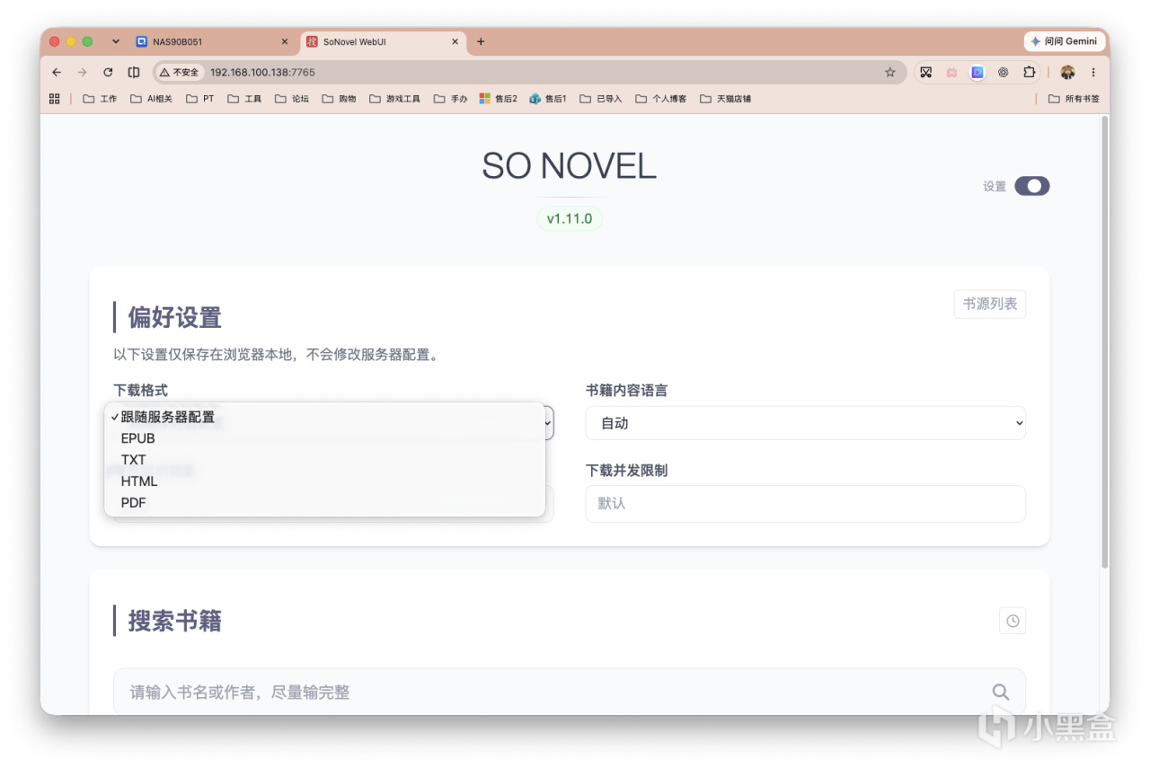The image size is (1150, 768).
Task: Open the 游戏工具 bookmarks folder
Action: tap(394, 99)
